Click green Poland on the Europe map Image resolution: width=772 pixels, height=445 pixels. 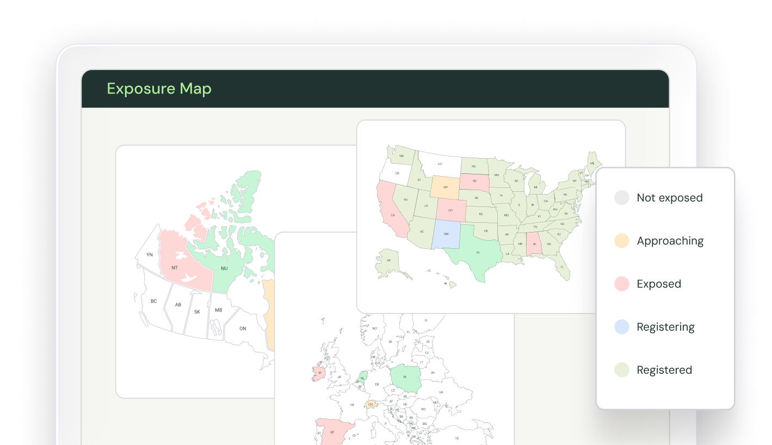(405, 377)
